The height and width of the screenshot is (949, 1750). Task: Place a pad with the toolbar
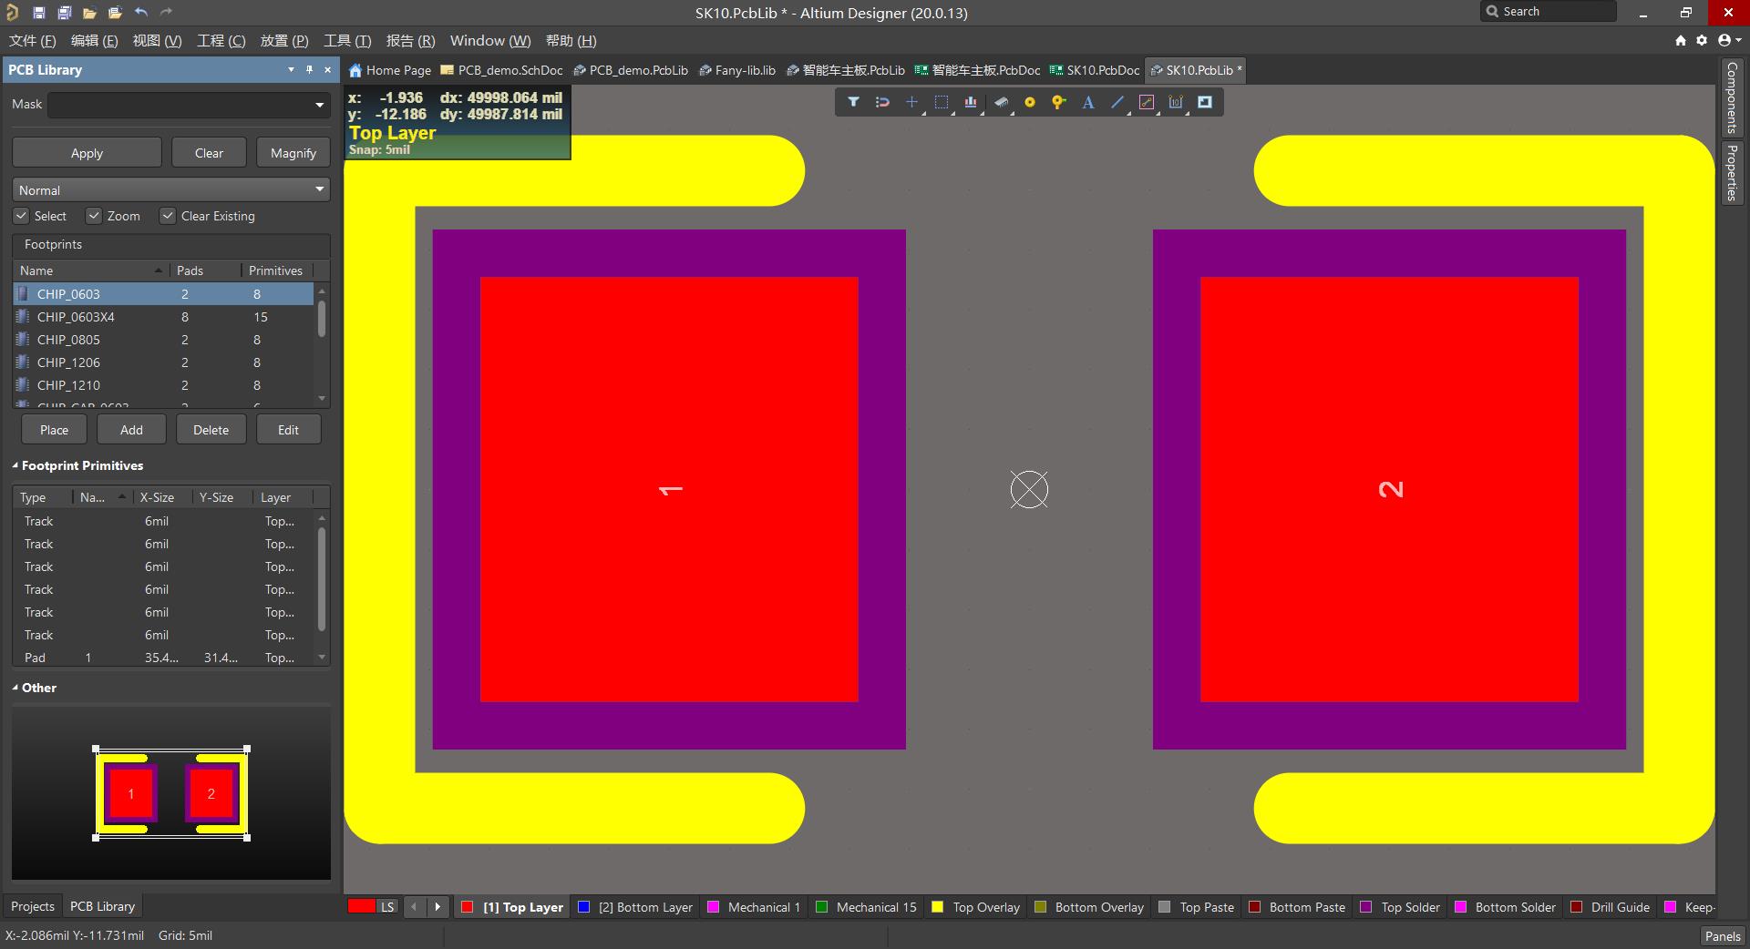pos(1030,102)
